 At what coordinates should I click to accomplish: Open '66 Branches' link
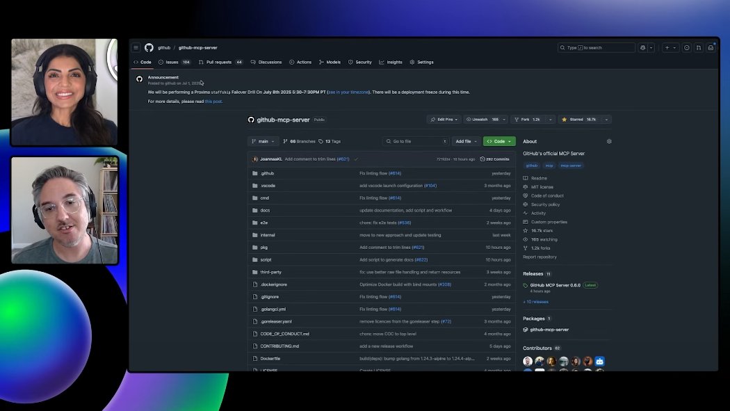(x=299, y=141)
